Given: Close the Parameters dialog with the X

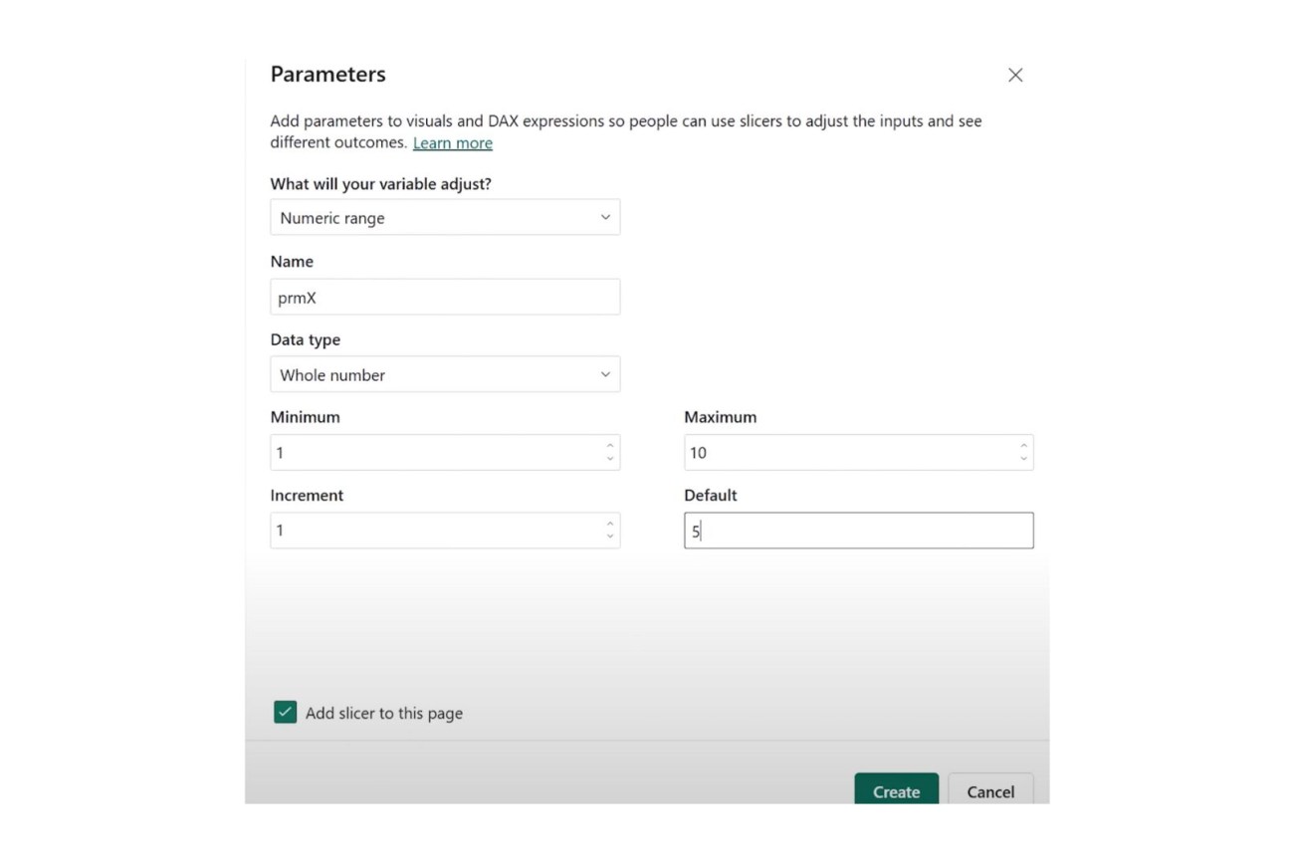Looking at the screenshot, I should point(1015,75).
